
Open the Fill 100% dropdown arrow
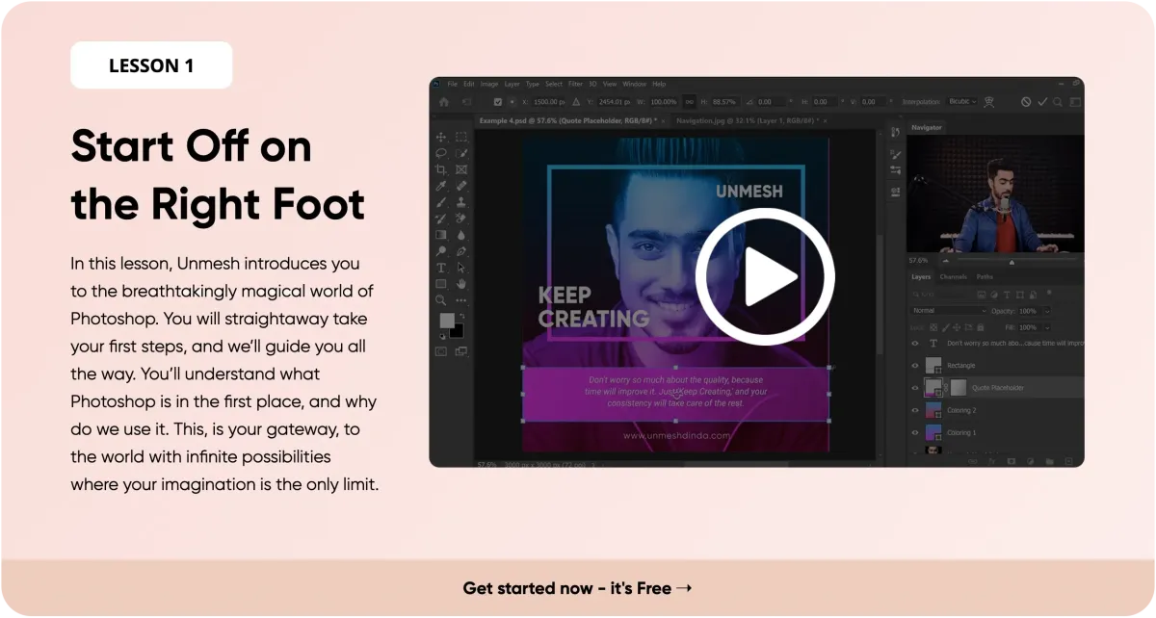pos(1047,327)
